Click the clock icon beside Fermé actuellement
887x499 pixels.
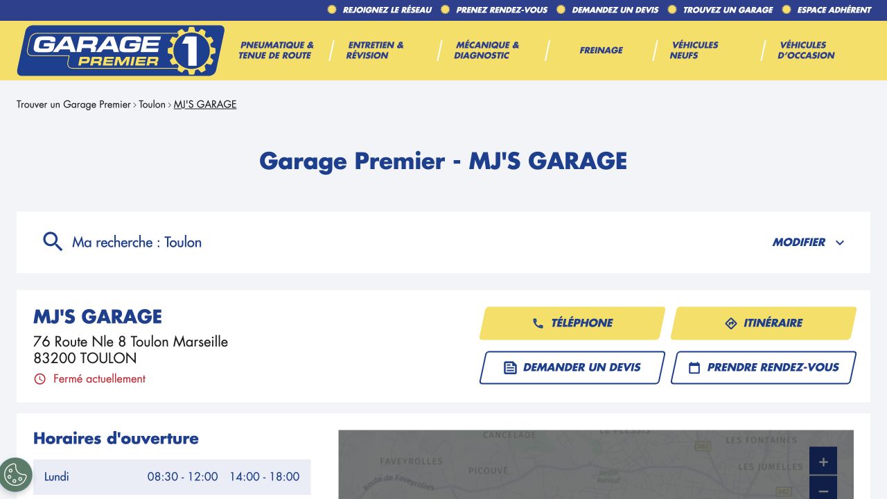pyautogui.click(x=40, y=379)
